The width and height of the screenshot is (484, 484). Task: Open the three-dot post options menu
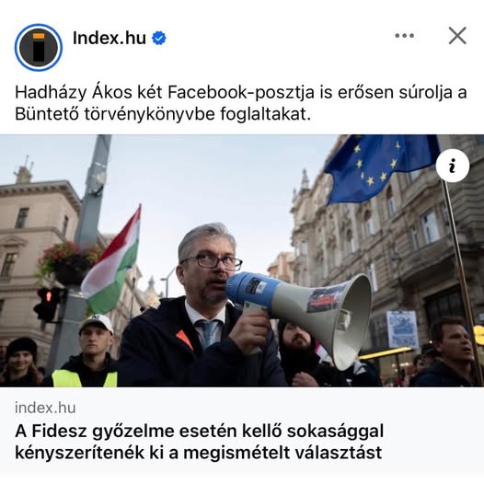click(x=404, y=36)
